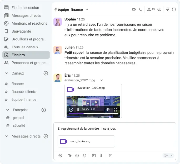Collapse the Messages directs section chevron
Viewport: 180px width, 164px height.
(x=6, y=136)
